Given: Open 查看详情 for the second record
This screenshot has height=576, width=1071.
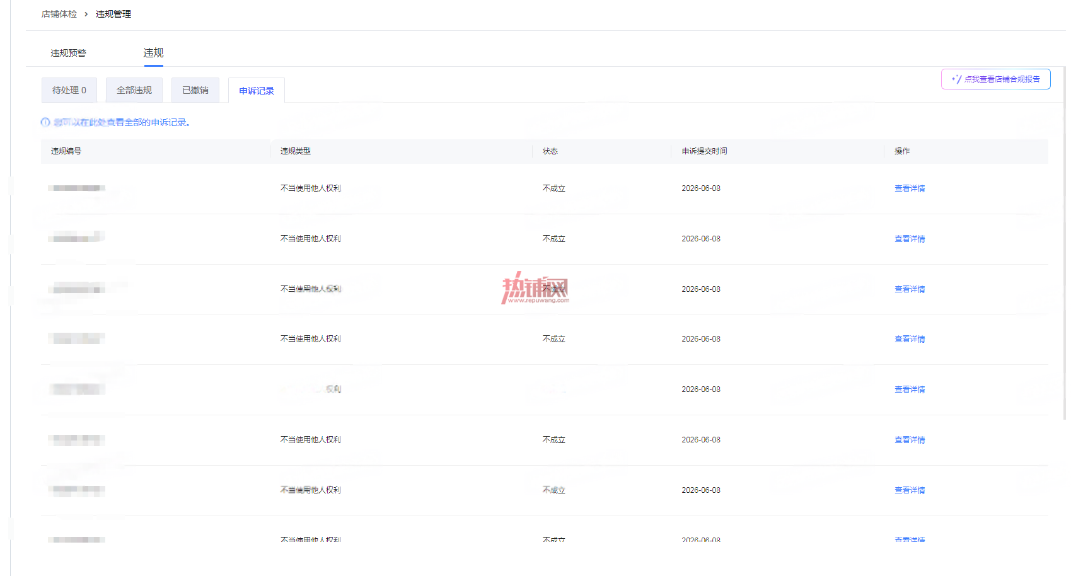Looking at the screenshot, I should (910, 239).
